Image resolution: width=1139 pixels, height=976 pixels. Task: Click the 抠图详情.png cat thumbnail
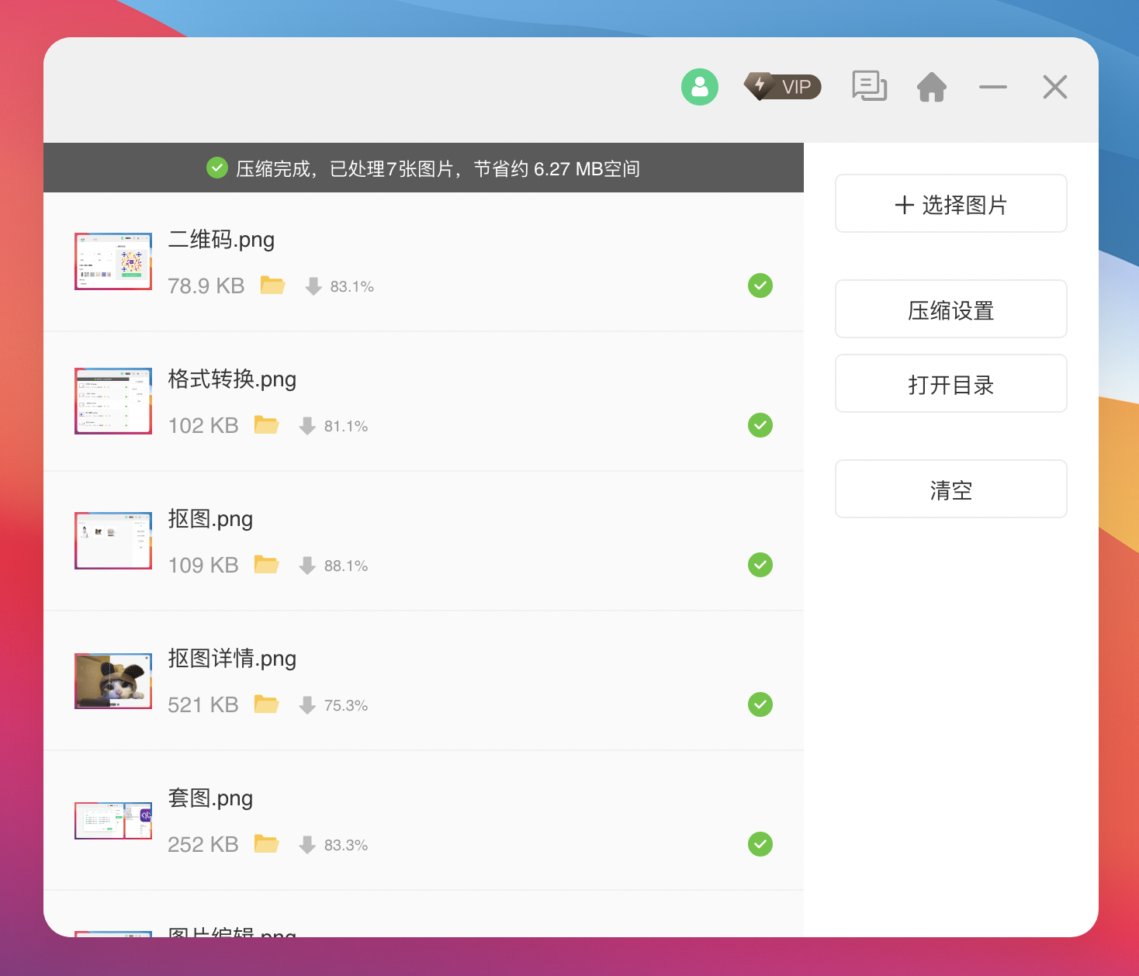tap(113, 680)
